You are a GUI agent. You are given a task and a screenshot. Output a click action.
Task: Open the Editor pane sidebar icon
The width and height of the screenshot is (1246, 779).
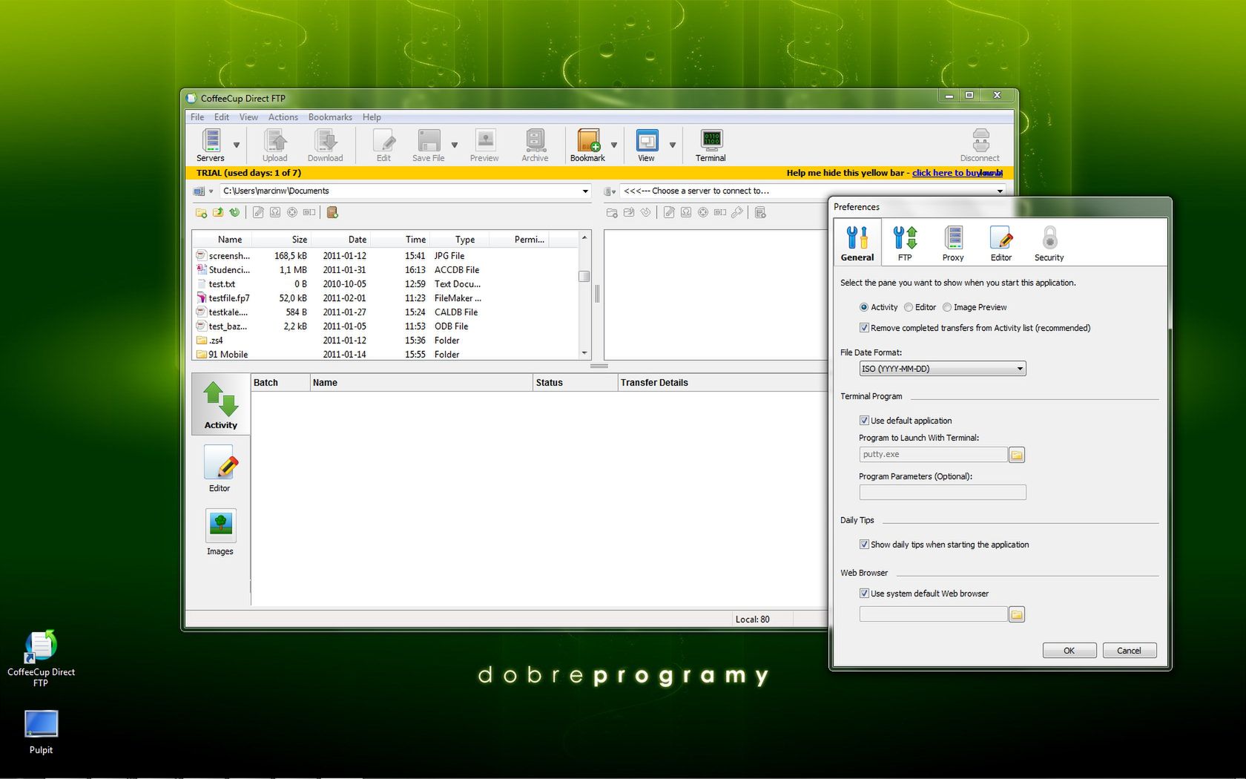coord(220,469)
